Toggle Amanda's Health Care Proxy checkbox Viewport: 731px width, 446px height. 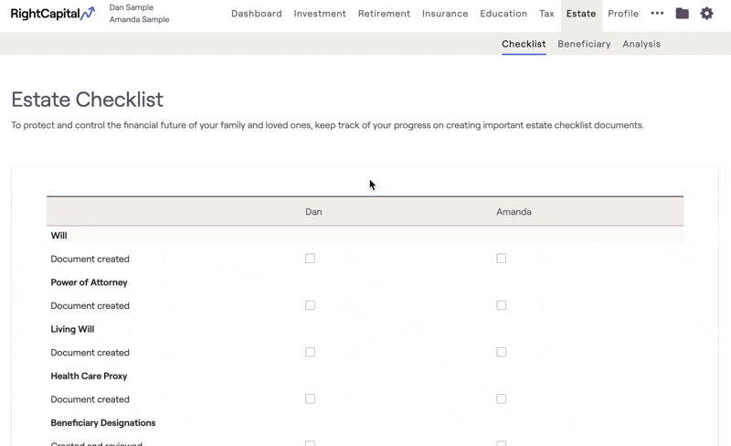[501, 398]
